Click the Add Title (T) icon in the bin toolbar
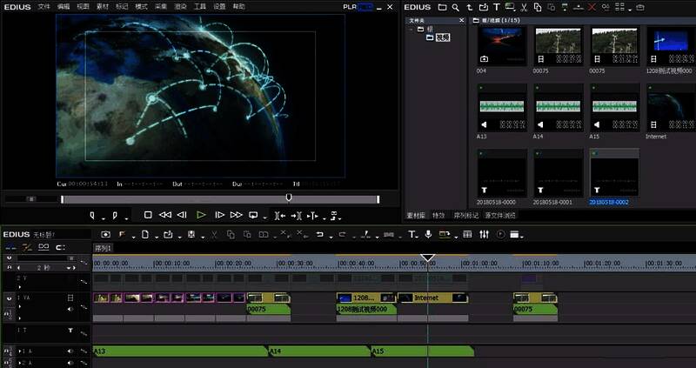Image resolution: width=696 pixels, height=368 pixels. (497, 7)
